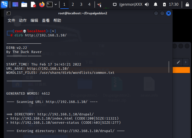Open the 编辑 menu in terminal

34,21
